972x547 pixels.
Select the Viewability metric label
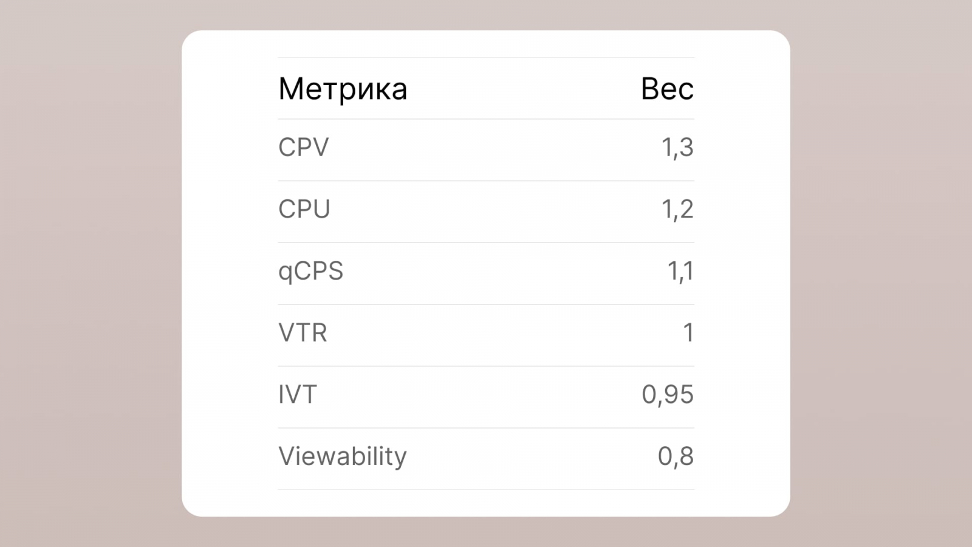pyautogui.click(x=342, y=456)
